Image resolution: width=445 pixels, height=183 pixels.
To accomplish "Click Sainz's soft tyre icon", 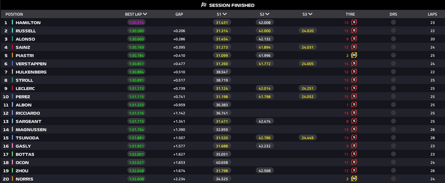I will click(x=354, y=47).
